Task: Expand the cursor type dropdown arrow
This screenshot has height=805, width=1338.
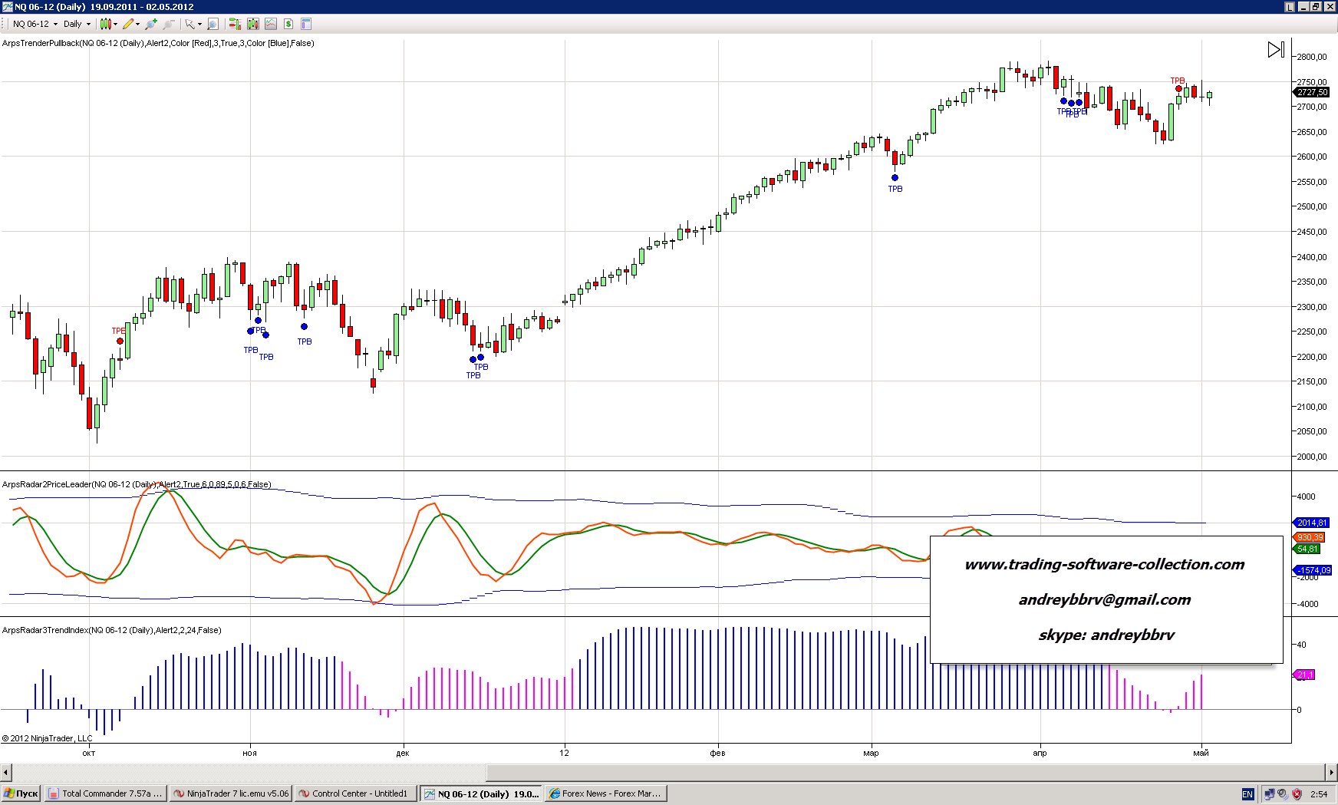Action: pos(199,24)
